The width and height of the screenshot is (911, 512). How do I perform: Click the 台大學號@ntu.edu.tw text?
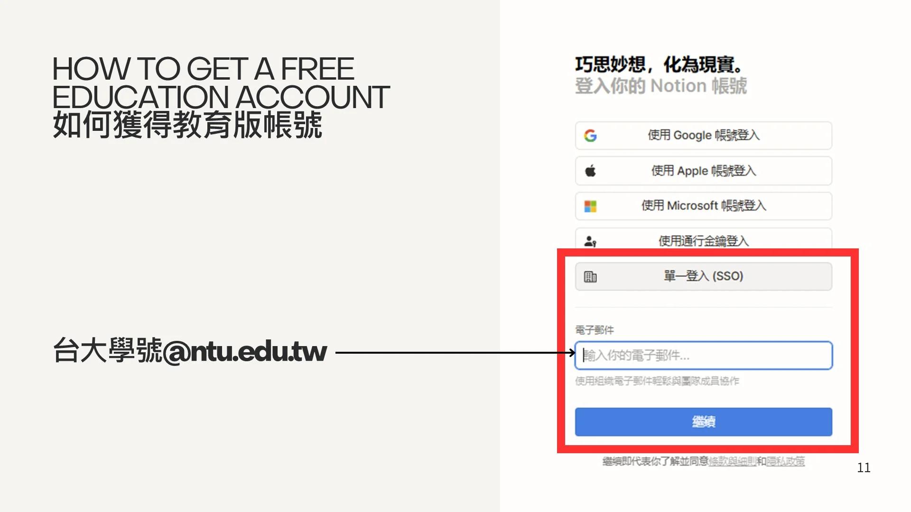point(190,351)
